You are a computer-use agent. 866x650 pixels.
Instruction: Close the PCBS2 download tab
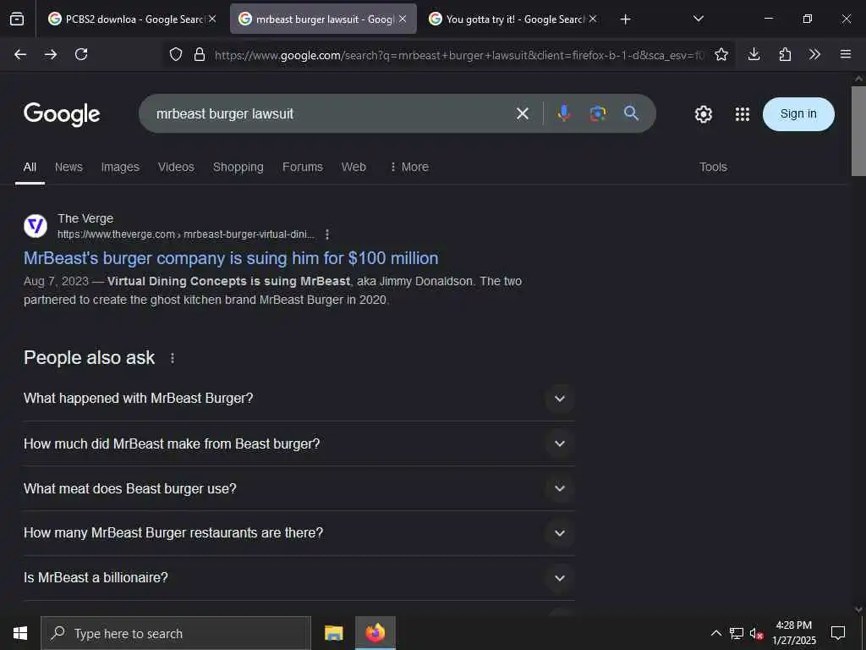click(x=212, y=19)
